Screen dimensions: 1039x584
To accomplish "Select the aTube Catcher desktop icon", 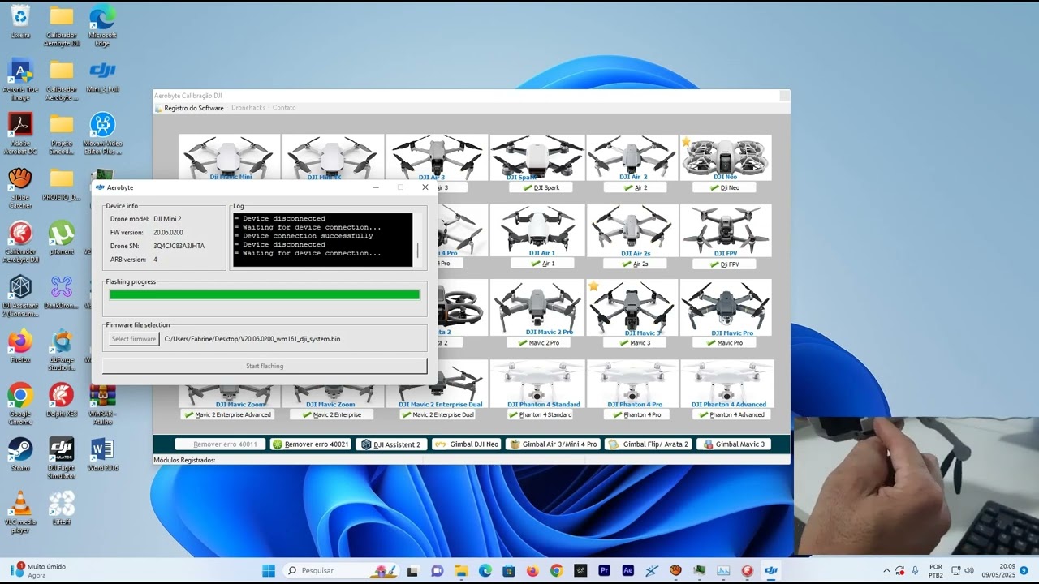I will point(20,187).
